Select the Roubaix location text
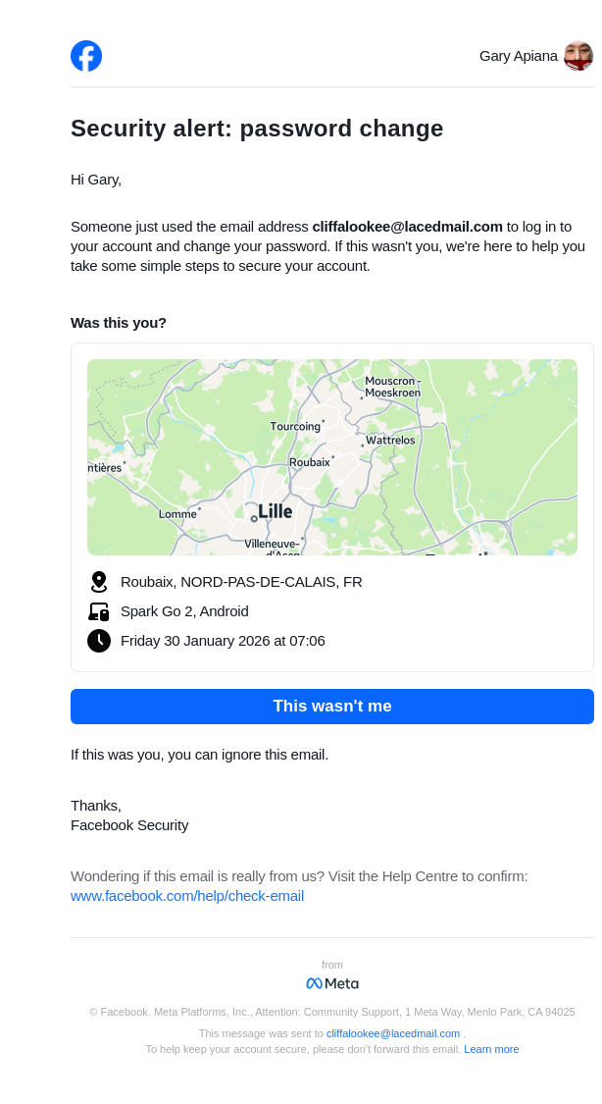Image resolution: width=602 pixels, height=1104 pixels. pos(241,582)
